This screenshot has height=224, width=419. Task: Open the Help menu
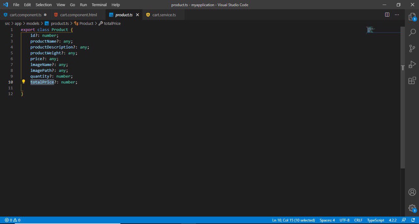click(116, 5)
